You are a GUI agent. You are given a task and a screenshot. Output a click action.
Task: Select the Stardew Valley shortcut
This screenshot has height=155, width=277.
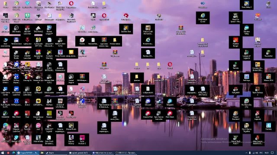click(246, 30)
